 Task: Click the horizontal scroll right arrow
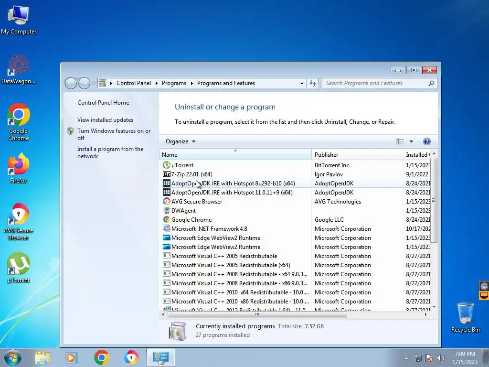(425, 314)
